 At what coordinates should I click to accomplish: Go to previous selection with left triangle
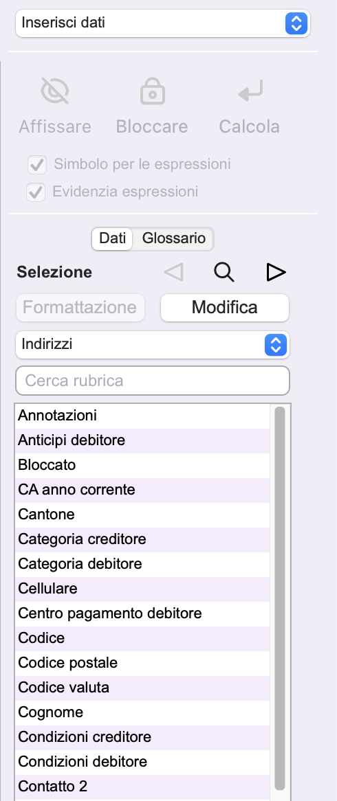[173, 272]
